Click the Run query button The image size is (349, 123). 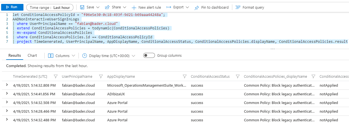[x=12, y=7]
